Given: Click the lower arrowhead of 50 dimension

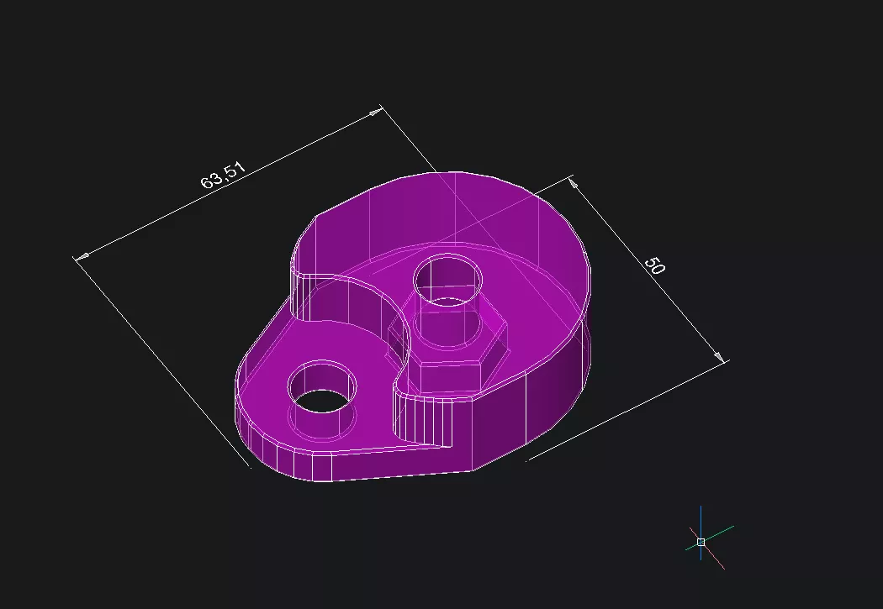Looking at the screenshot, I should tap(718, 357).
